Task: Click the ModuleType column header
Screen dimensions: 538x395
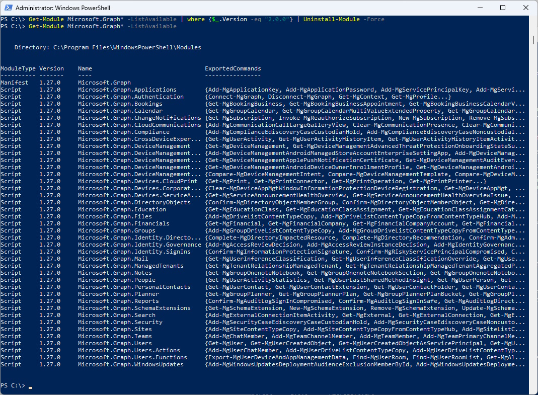Action: click(18, 68)
